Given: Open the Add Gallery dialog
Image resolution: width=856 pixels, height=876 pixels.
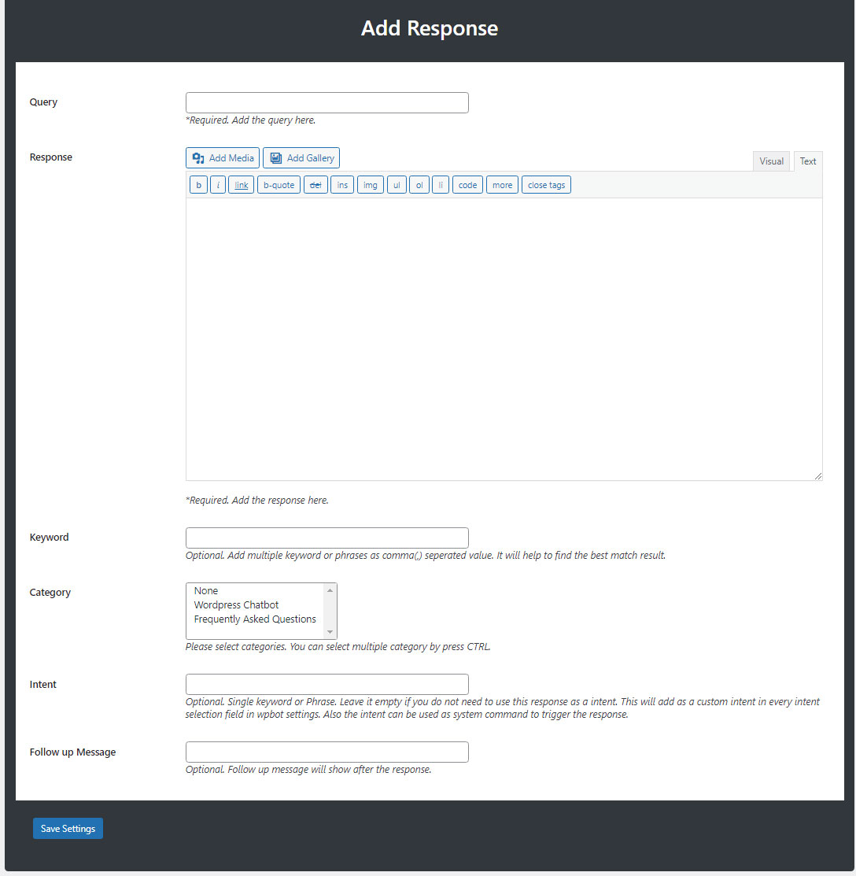Looking at the screenshot, I should (x=301, y=158).
